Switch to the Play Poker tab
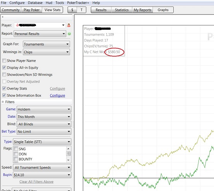This screenshot has width=214, height=191. pos(31,10)
